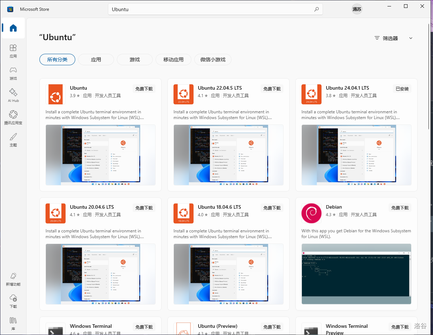Open the Ubuntu 20.04.6 LTS screenshot thumbnail
The width and height of the screenshot is (433, 335).
100,274
